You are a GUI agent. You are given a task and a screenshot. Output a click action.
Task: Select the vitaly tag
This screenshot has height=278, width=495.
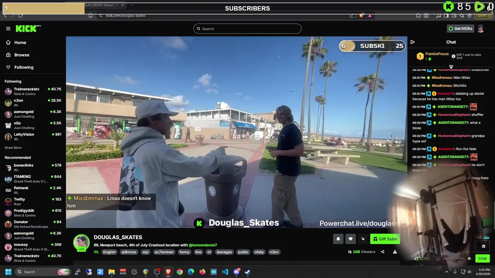tap(259, 252)
